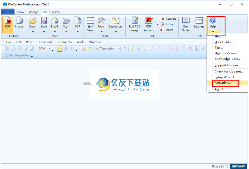Click the Sticky Note comment icon
The width and height of the screenshot is (249, 169).
[90, 49]
